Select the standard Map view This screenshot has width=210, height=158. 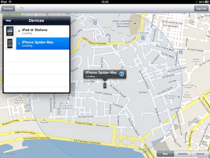tap(165, 154)
